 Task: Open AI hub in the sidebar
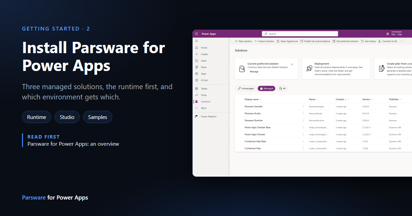click(201, 80)
